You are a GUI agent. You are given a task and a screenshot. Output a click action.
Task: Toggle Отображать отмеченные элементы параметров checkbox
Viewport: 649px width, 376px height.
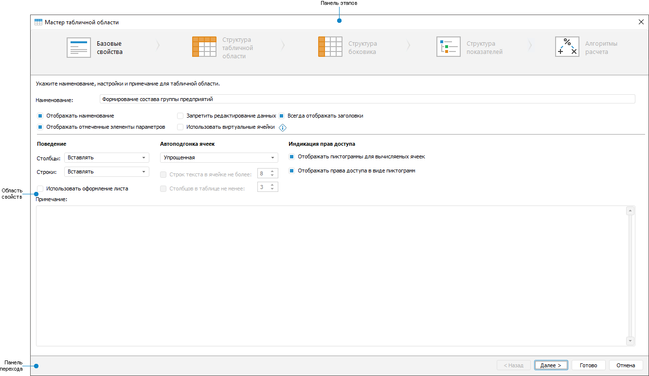tap(40, 127)
